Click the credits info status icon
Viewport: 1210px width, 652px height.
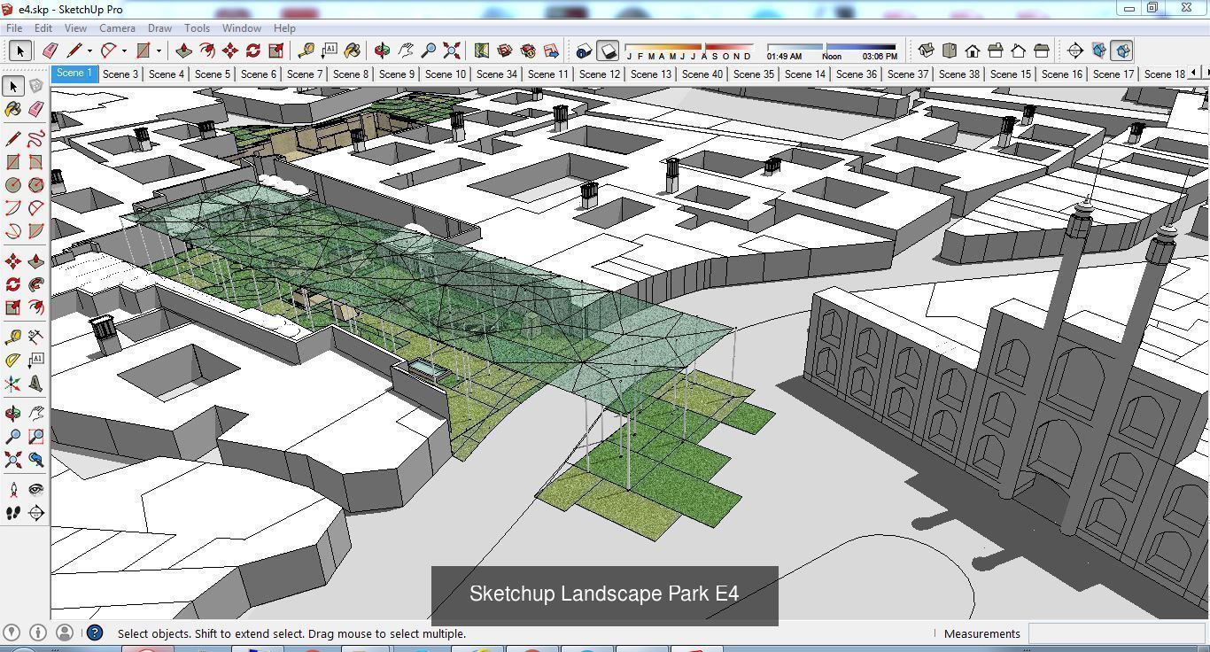(x=37, y=633)
